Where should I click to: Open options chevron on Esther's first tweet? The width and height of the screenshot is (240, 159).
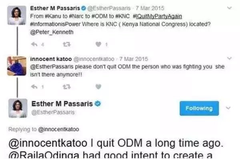tap(229, 8)
